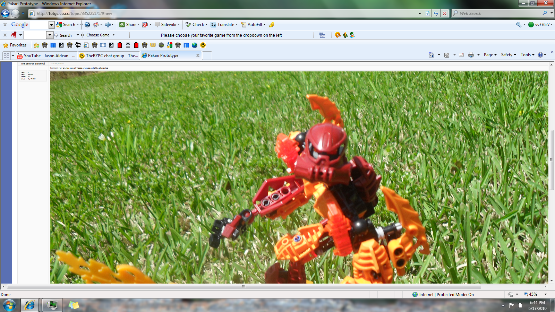Screen dimensions: 555x312
Task: Click the yellow W favorite icon
Action: tap(153, 45)
